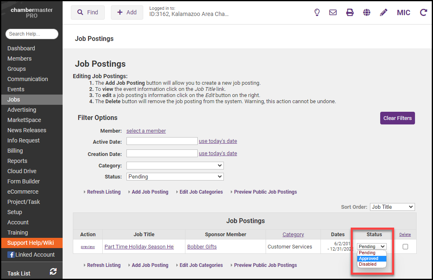The height and width of the screenshot is (280, 433).
Task: Tick the Delete checkbox for job posting
Action: [x=405, y=246]
